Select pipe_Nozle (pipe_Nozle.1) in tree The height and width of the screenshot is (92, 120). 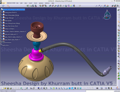[x=12, y=40]
